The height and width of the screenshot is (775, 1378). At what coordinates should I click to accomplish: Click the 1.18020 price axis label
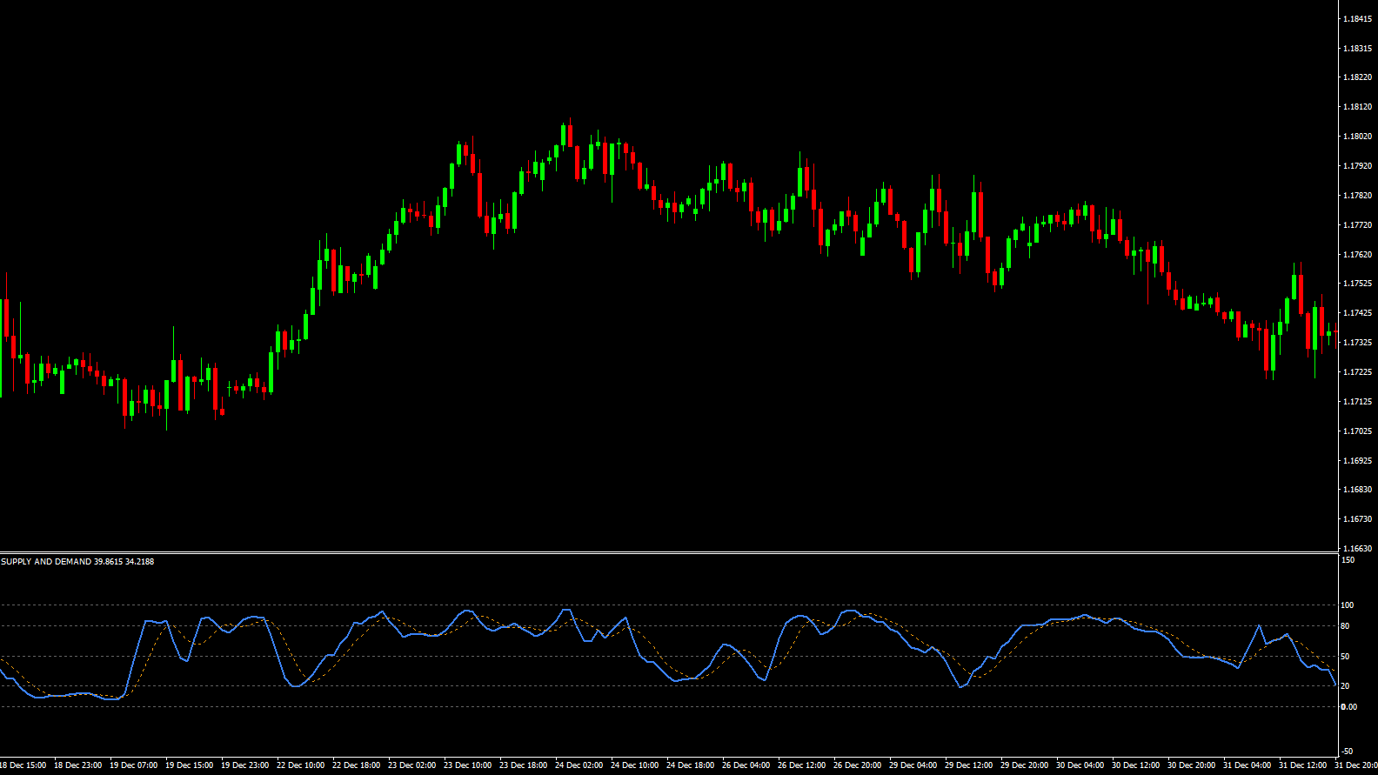pyautogui.click(x=1357, y=137)
